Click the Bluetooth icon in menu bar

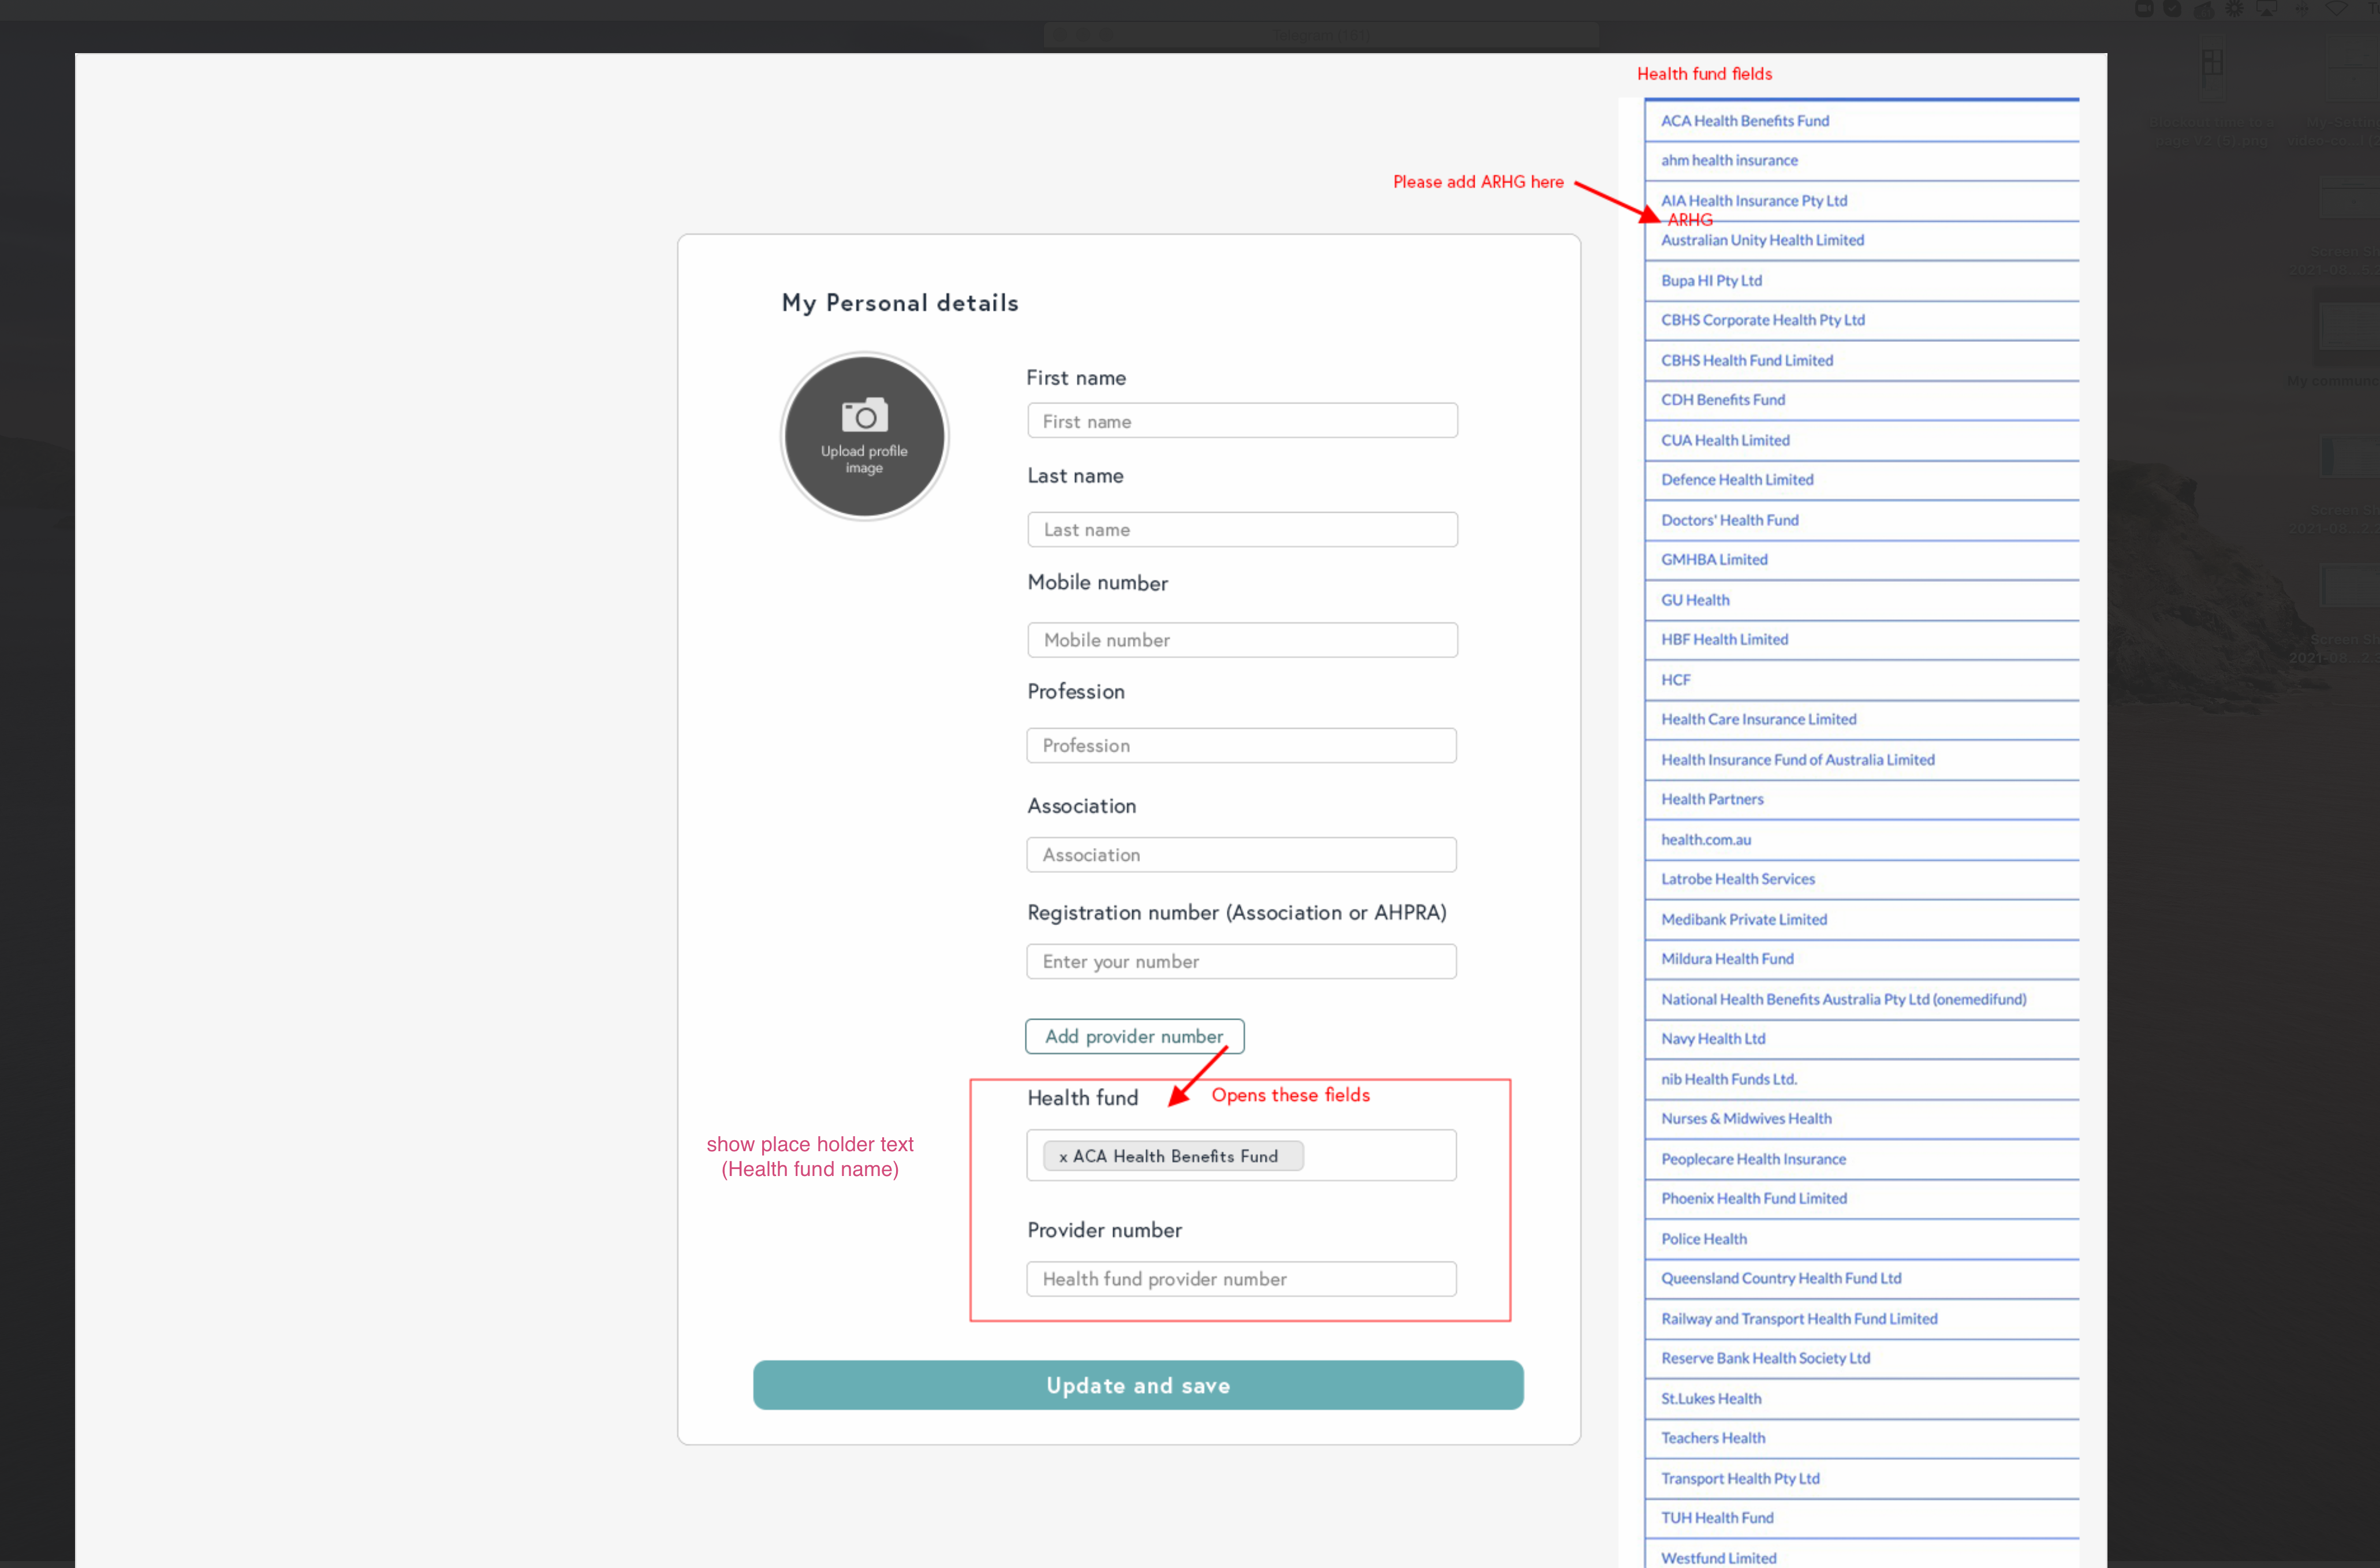click(2302, 8)
